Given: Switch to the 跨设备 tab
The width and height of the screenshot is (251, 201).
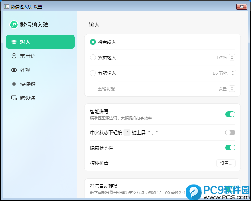Looking at the screenshot, I should tap(40, 98).
